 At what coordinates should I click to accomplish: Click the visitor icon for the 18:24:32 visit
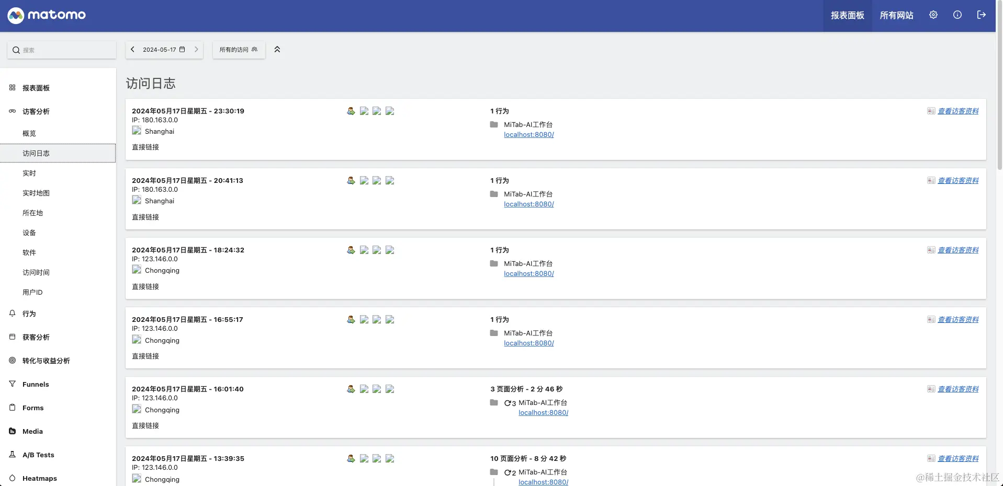[x=351, y=250]
